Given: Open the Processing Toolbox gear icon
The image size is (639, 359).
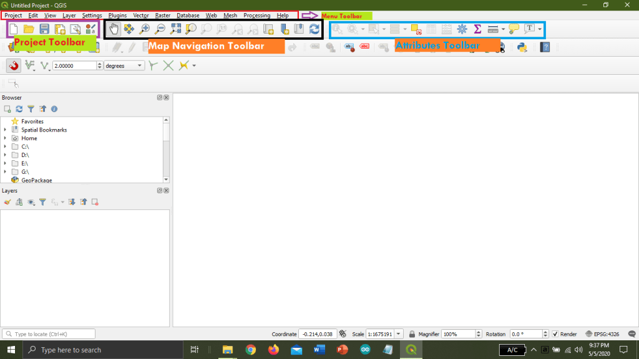Looking at the screenshot, I should (462, 29).
